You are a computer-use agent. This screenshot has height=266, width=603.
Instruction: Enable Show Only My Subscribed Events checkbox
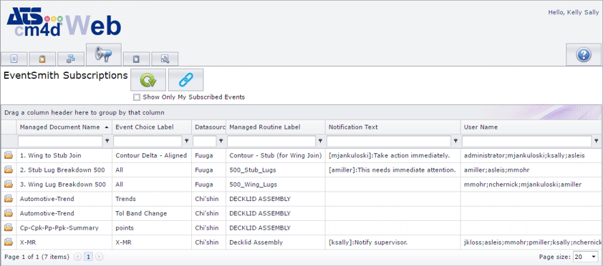point(137,97)
